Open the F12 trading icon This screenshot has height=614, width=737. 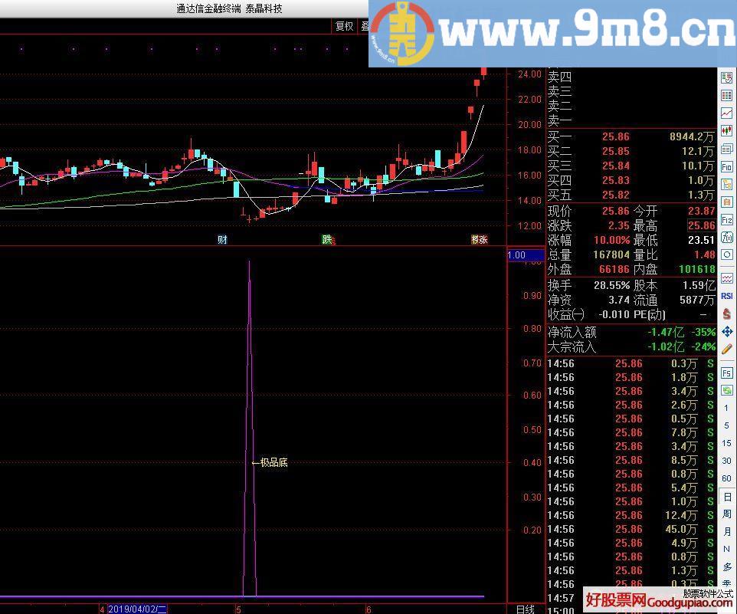[x=726, y=219]
